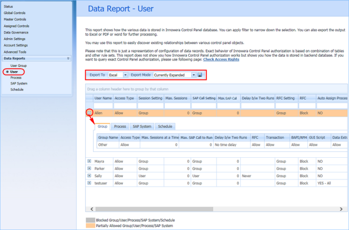Image resolution: width=349 pixels, height=230 pixels.
Task: Sort by RFC Setting column header
Action: 285,98
